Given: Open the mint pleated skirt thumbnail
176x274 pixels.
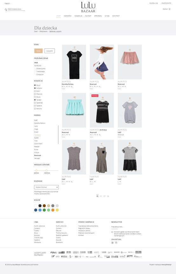Looking at the screenshot, I should coord(74,110).
